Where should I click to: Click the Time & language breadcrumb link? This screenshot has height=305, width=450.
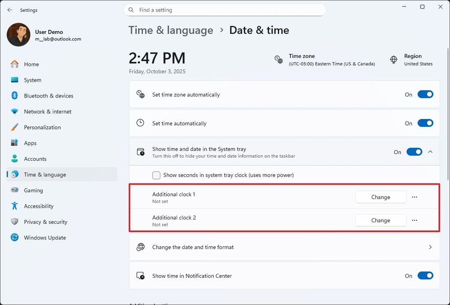[x=171, y=30]
